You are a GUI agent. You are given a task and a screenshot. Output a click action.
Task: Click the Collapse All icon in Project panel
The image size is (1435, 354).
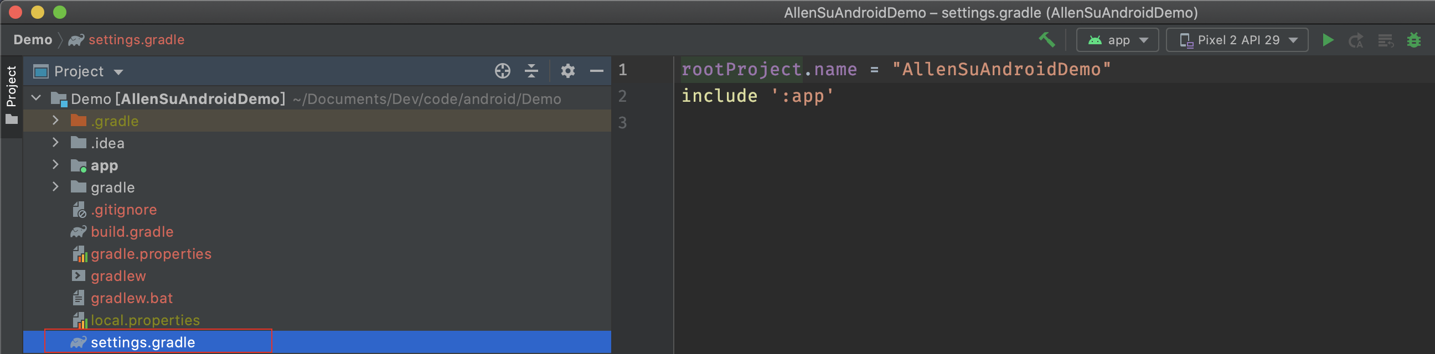tap(531, 71)
